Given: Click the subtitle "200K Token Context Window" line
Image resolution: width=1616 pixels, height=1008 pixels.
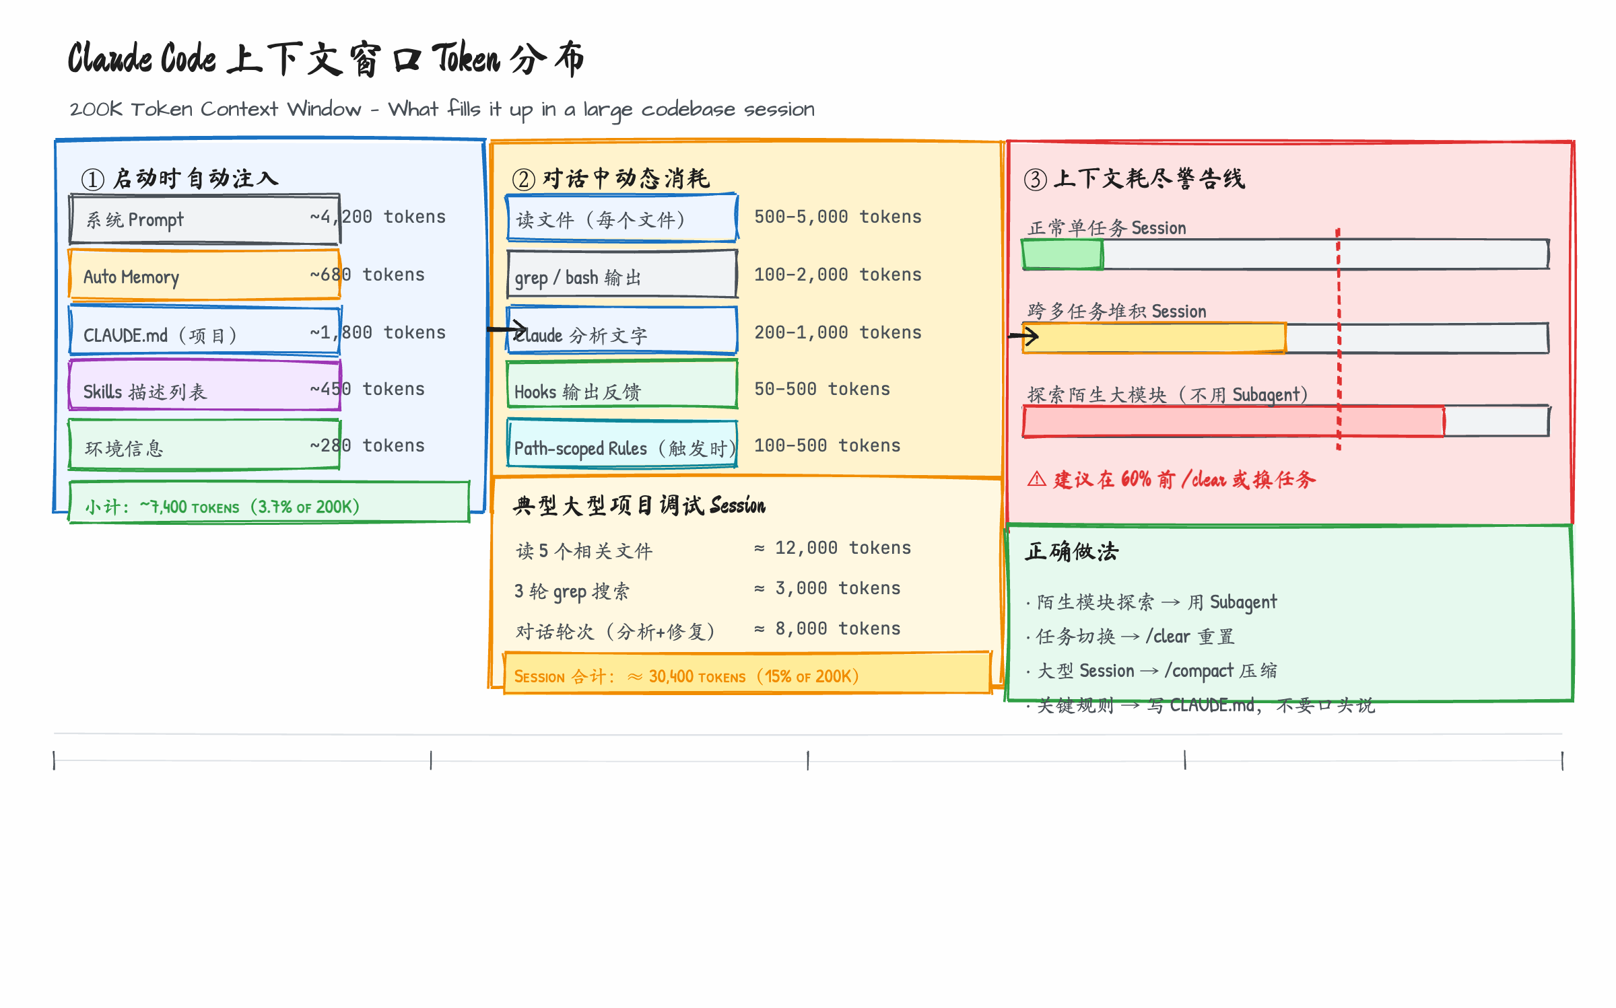Looking at the screenshot, I should (x=442, y=110).
